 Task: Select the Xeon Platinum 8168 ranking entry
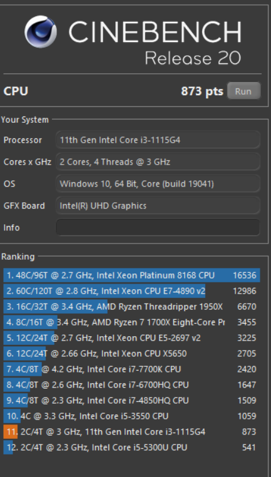131,275
